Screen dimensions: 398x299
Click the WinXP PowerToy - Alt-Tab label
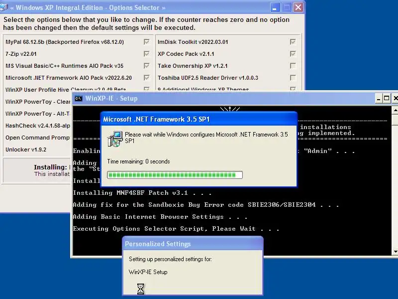pyautogui.click(x=38, y=114)
